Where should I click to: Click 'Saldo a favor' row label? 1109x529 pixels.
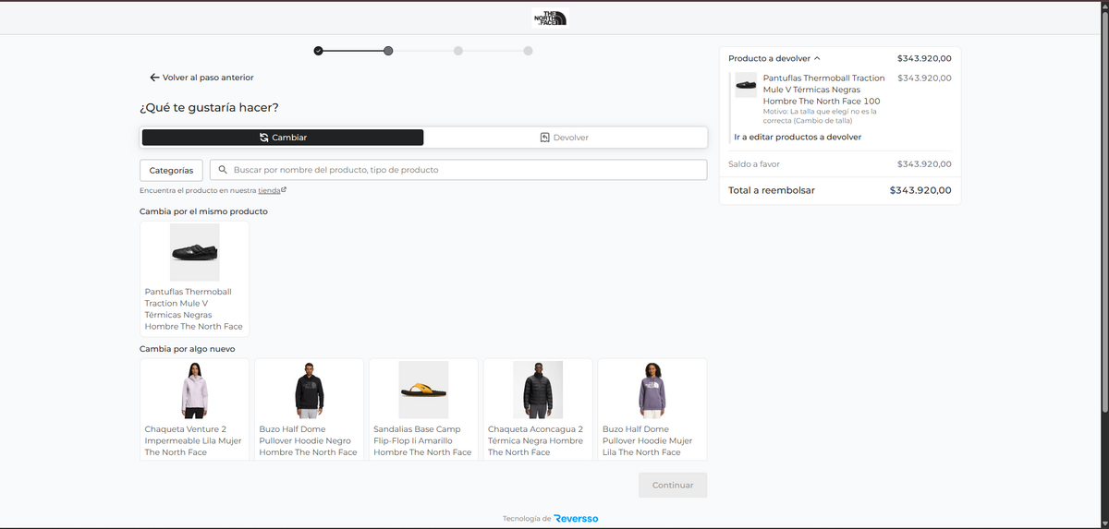point(754,164)
